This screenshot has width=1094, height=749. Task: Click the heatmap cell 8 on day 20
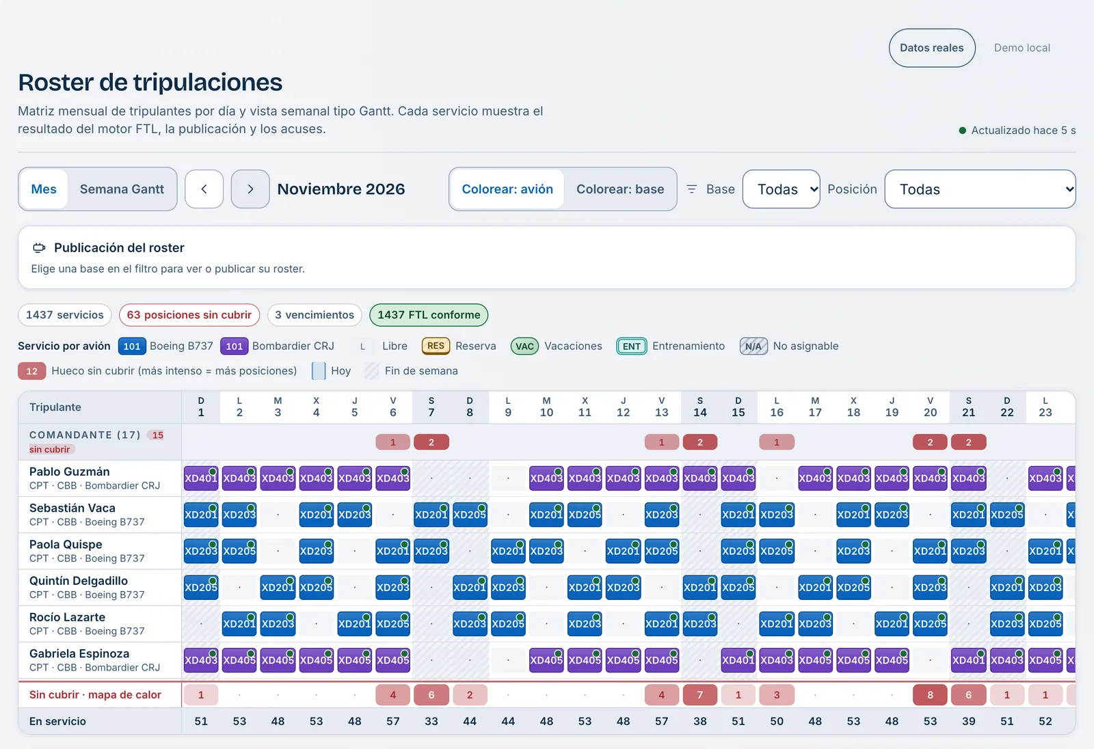(930, 695)
